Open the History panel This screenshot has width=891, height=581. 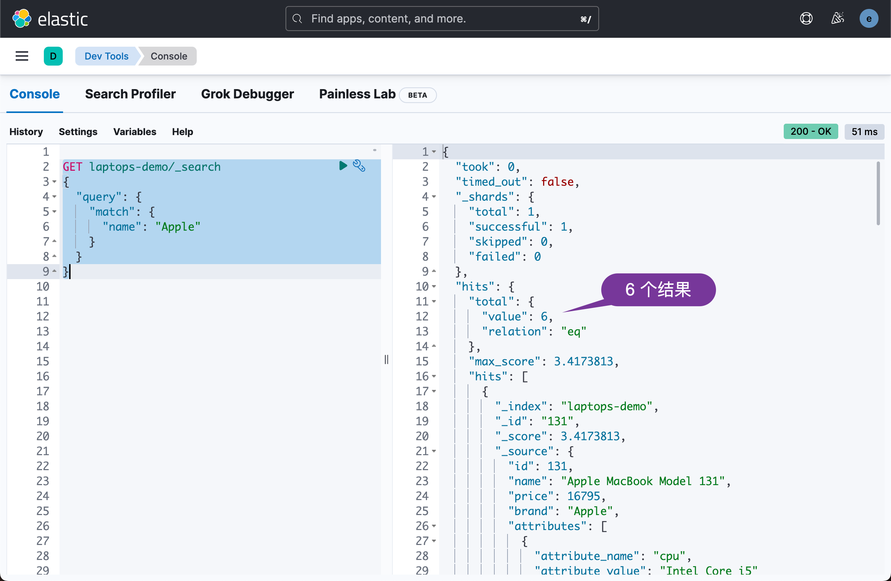(x=26, y=132)
